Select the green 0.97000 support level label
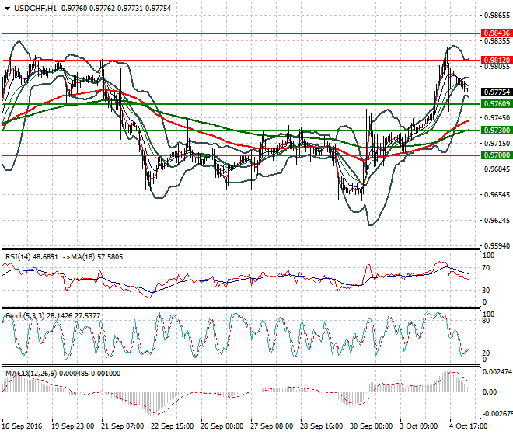This screenshot has width=513, height=435. [x=497, y=155]
